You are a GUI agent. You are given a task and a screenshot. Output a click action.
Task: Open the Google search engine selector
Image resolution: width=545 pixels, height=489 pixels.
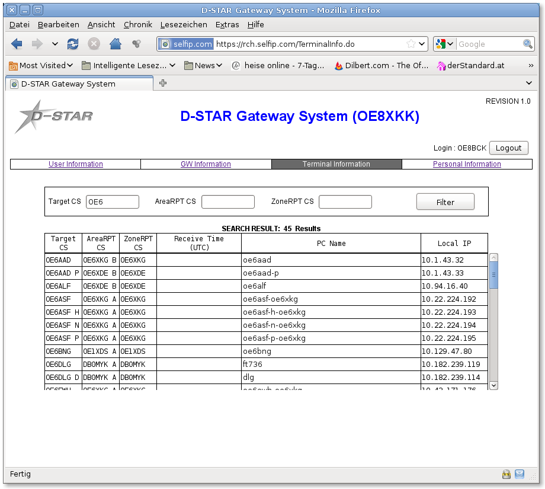coord(444,44)
